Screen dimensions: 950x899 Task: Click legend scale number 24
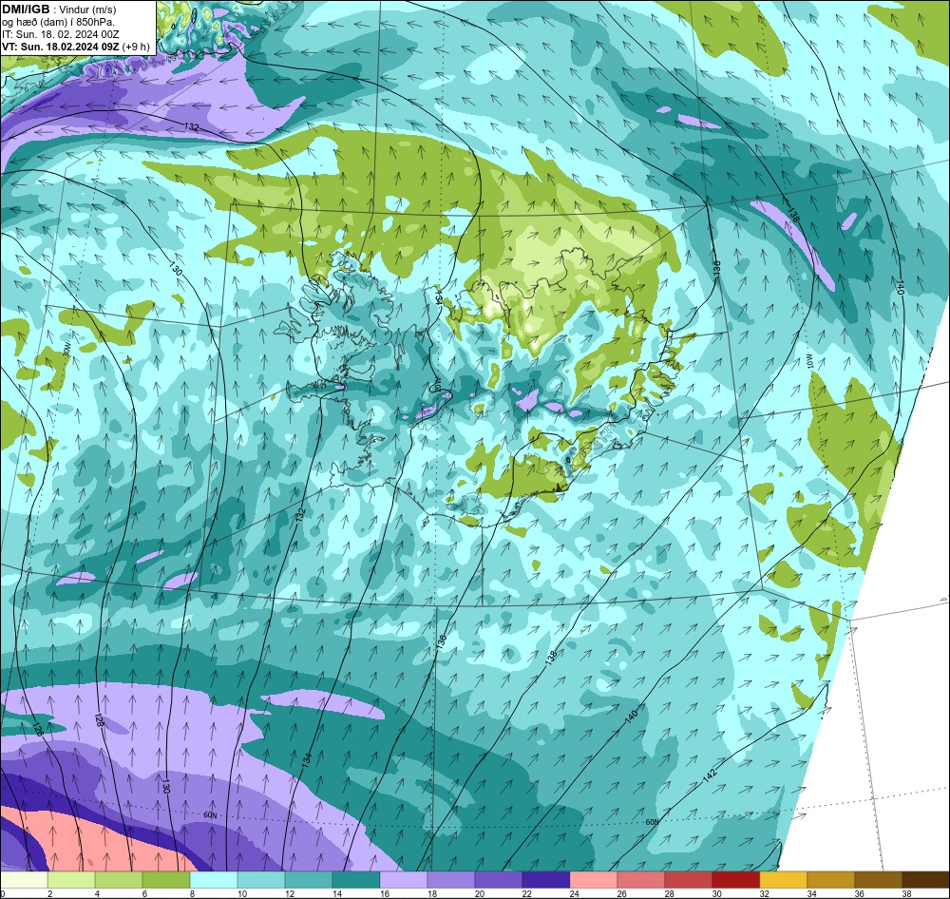574,893
